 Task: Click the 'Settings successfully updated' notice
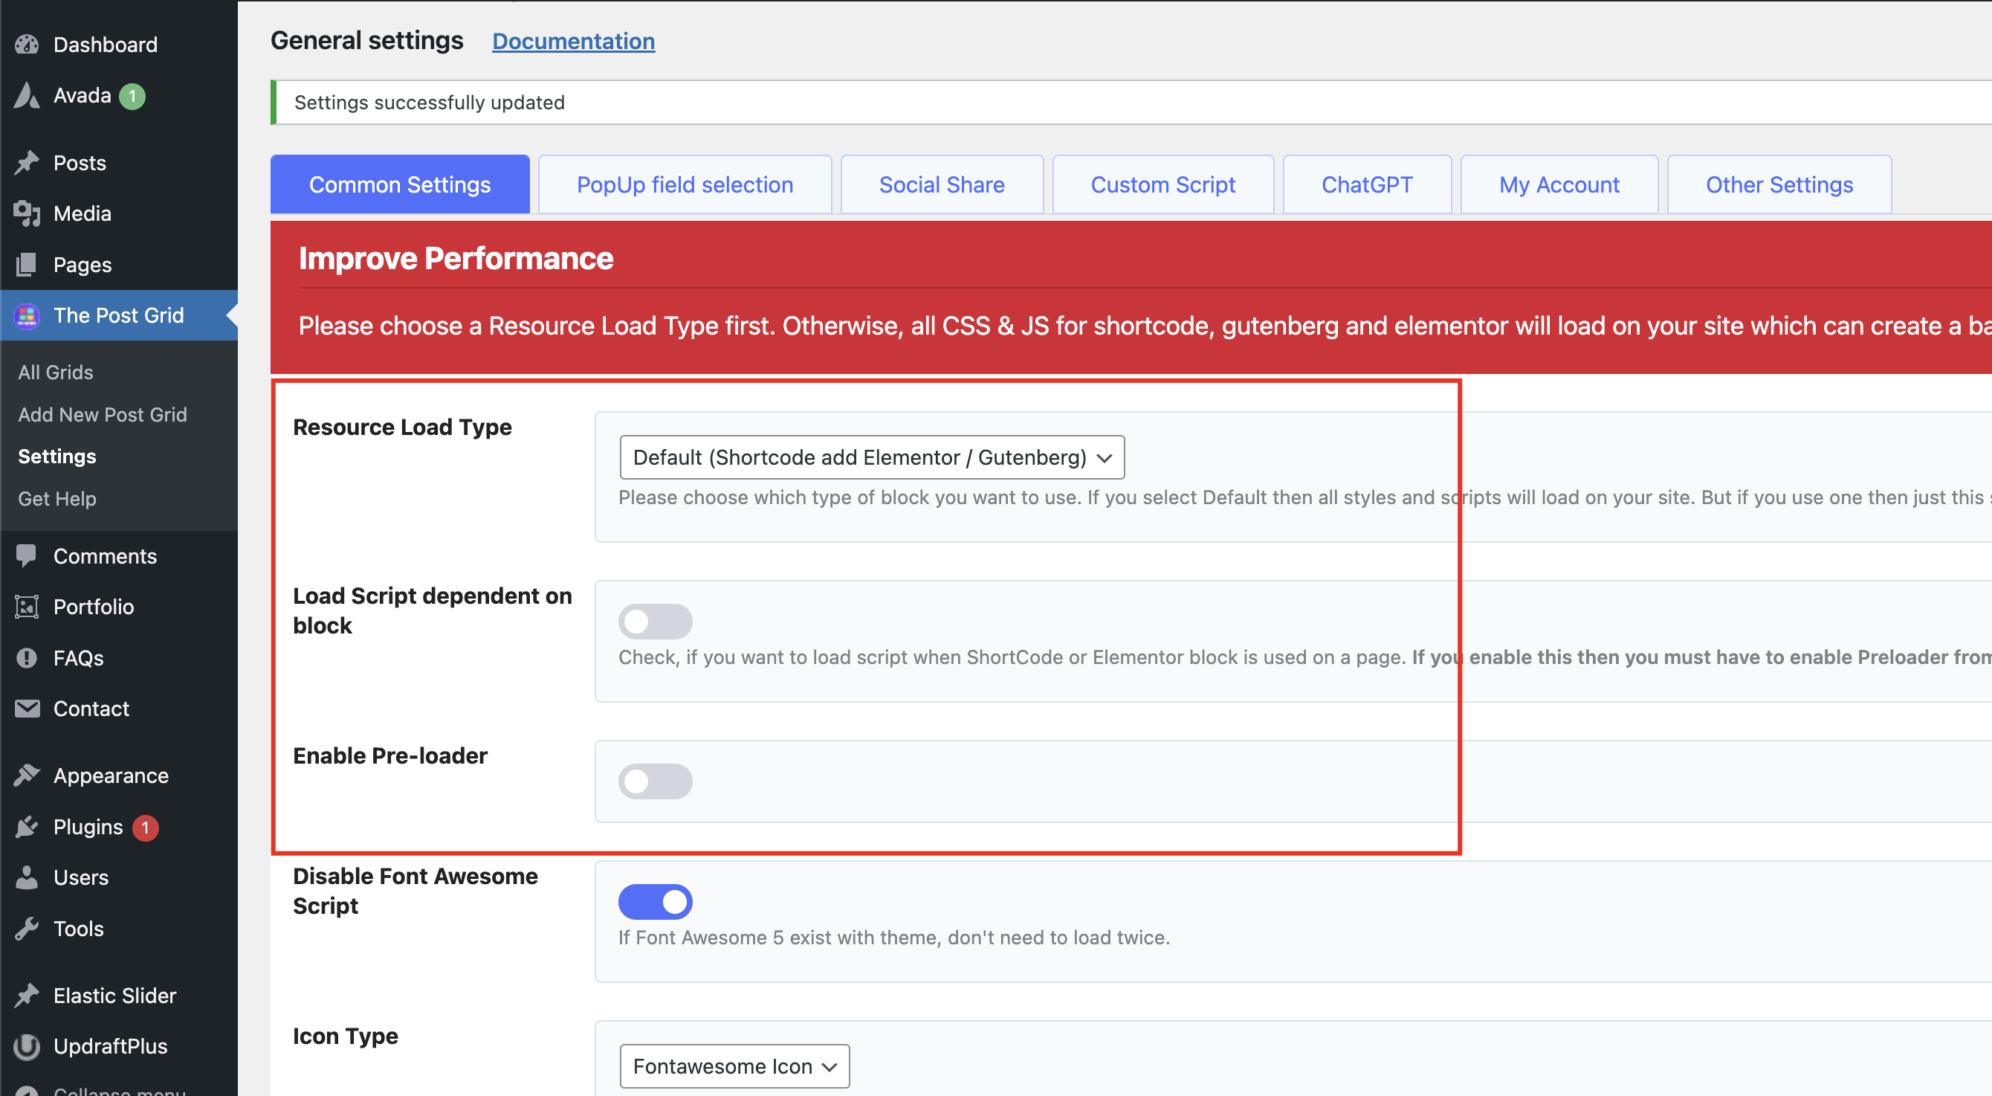(1131, 103)
